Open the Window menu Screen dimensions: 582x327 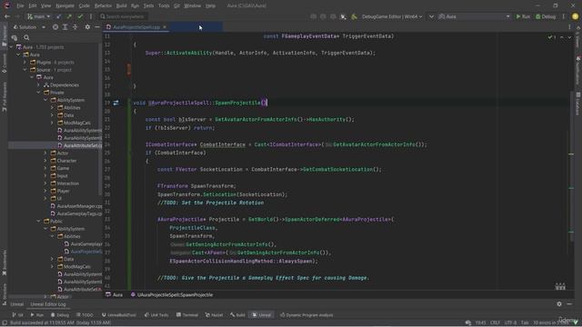[x=192, y=6]
